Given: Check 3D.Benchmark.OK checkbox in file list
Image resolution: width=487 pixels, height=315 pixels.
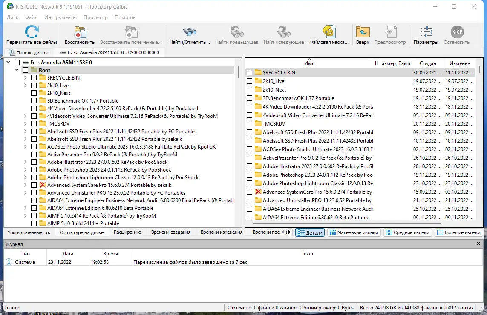Looking at the screenshot, I should coord(249,98).
